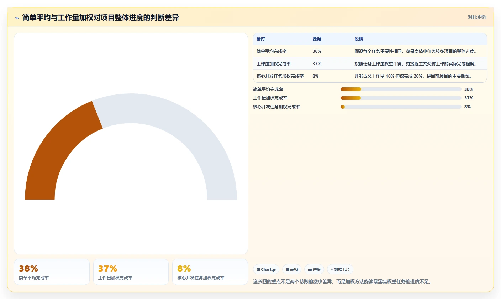Click the 数据 table column header
This screenshot has height=299, width=501.
tap(317, 39)
